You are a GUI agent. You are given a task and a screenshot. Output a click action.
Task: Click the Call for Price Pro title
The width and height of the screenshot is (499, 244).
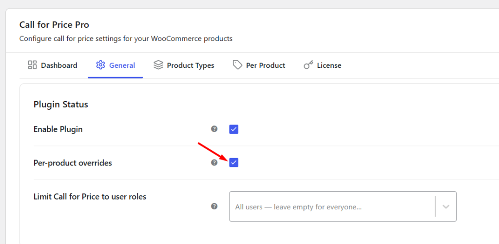[54, 24]
